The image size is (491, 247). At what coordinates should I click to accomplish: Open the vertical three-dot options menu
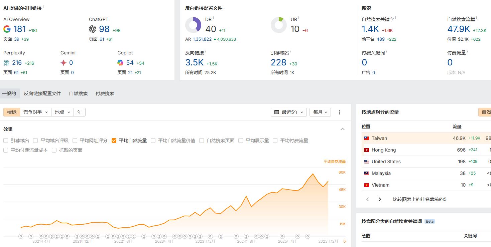[339, 112]
